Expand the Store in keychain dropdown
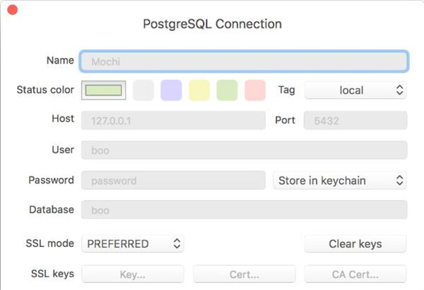The width and height of the screenshot is (424, 290). pyautogui.click(x=339, y=181)
